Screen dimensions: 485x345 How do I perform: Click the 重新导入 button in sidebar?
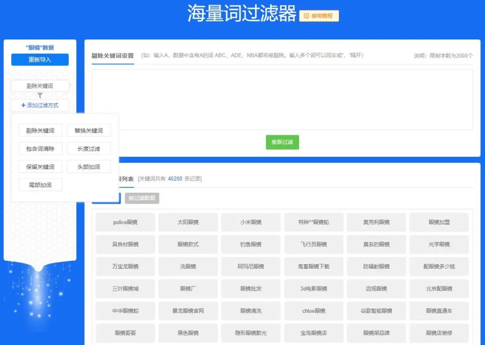point(40,60)
